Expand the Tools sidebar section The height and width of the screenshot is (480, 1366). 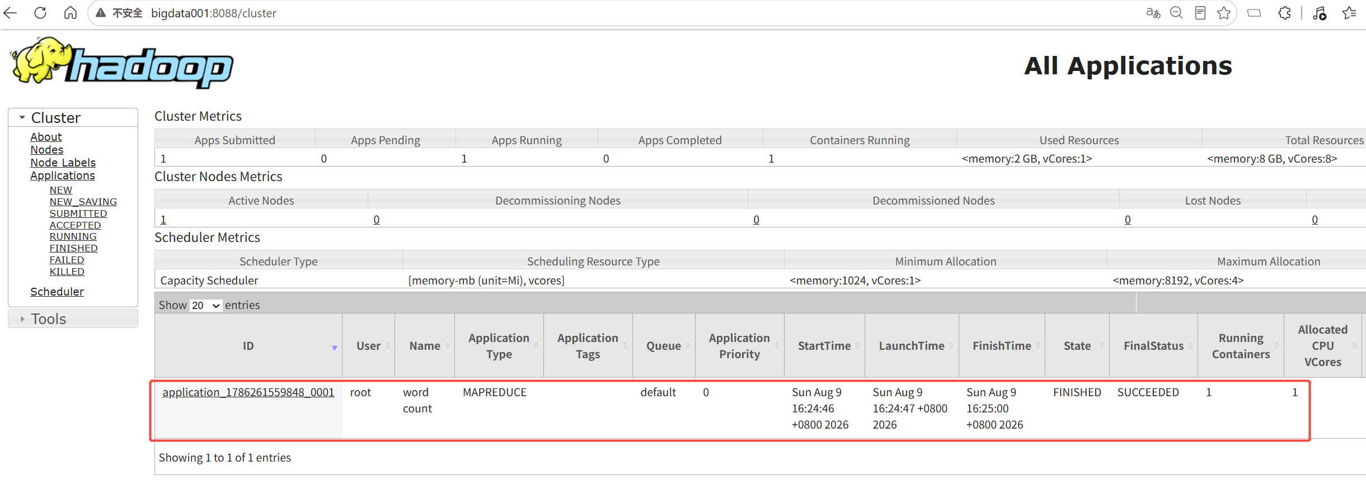[73, 319]
